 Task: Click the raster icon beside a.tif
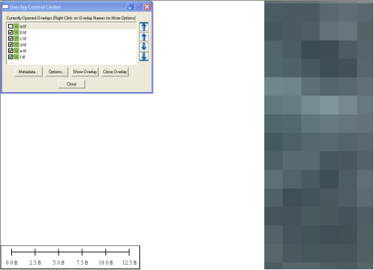click(16, 26)
